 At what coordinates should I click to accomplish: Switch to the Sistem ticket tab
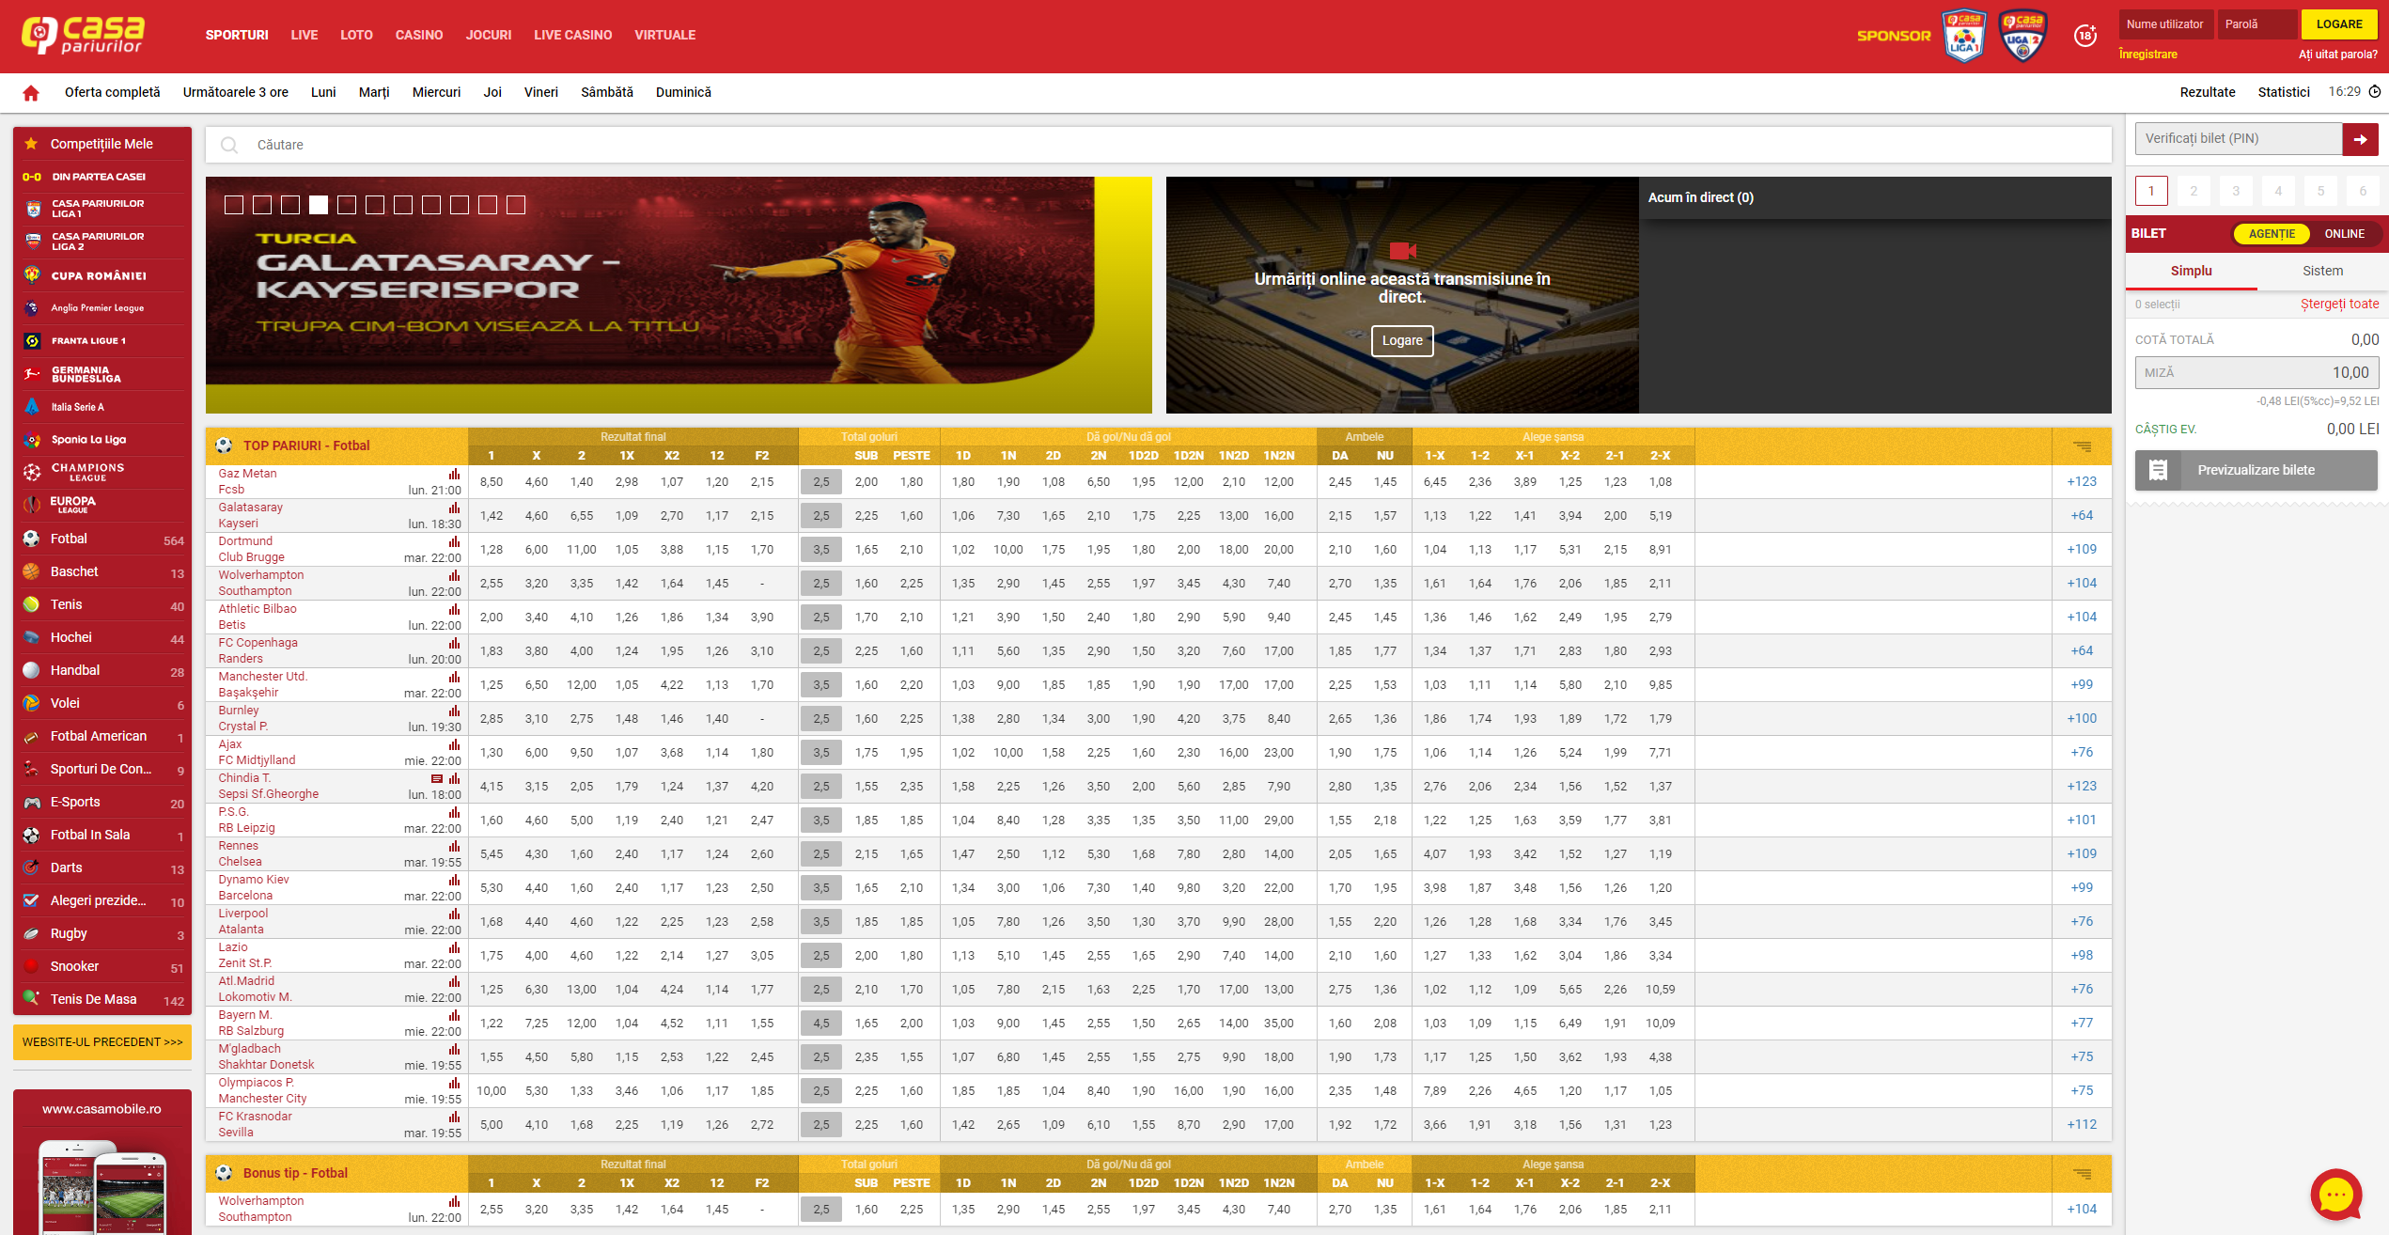click(x=2322, y=271)
